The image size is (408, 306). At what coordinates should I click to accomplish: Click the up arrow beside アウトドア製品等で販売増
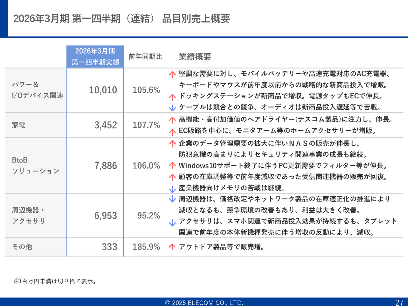172,247
